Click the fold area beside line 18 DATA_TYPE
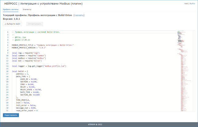This screenshot has width=198, height=127. tap(10, 77)
